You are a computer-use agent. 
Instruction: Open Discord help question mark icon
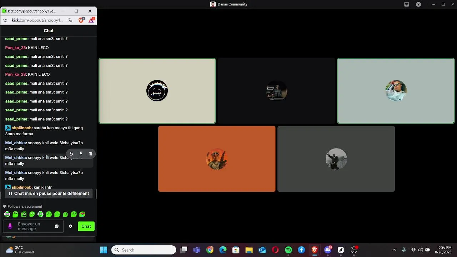coord(418,4)
